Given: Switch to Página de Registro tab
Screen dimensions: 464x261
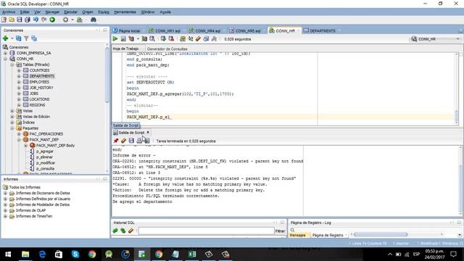Looking at the screenshot, I should 328,235.
